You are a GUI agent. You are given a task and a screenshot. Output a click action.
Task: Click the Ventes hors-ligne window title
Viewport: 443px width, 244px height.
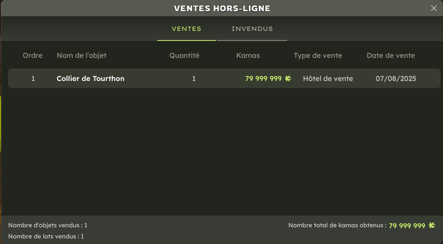(x=222, y=8)
